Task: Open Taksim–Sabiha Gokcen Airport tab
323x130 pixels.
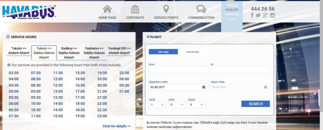Action: coord(44,53)
